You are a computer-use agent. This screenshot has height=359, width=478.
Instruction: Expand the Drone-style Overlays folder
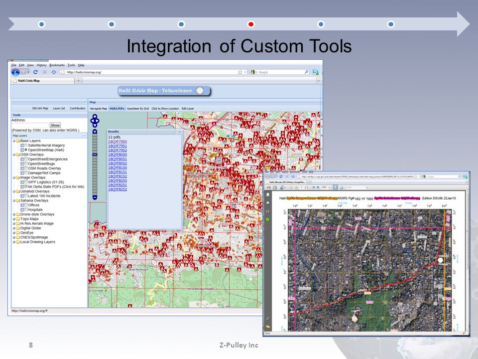coord(14,214)
